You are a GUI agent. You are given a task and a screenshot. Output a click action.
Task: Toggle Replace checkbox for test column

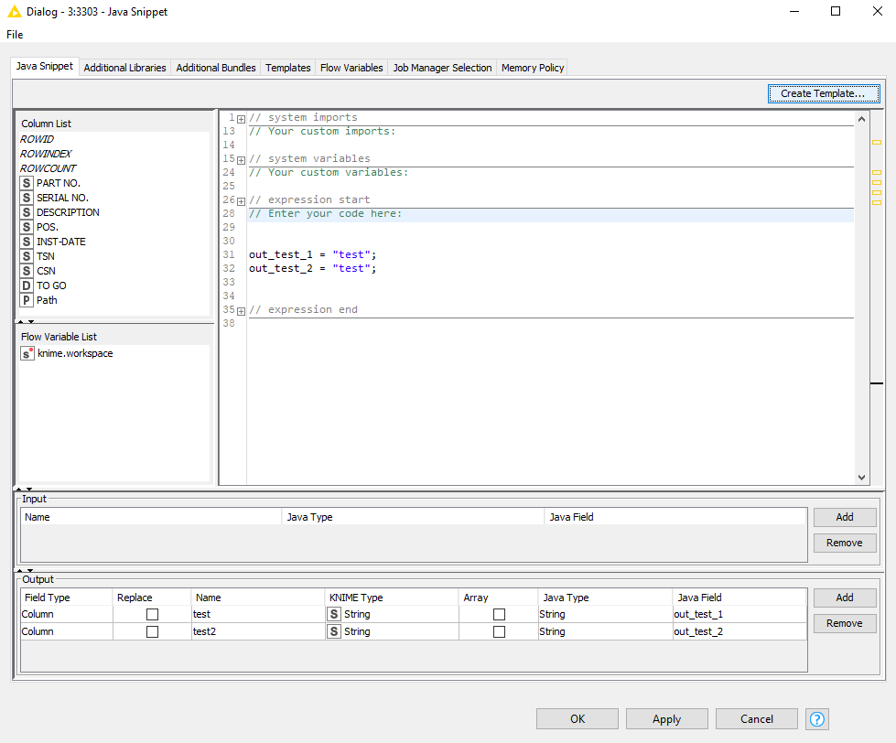pos(152,614)
